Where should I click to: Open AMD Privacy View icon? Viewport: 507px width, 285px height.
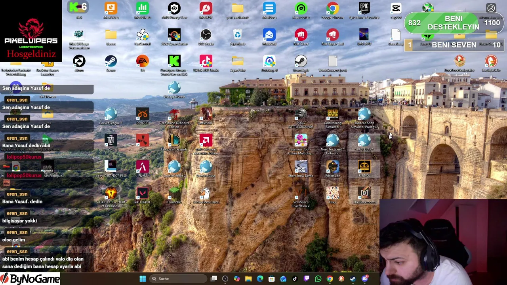pyautogui.click(x=174, y=11)
